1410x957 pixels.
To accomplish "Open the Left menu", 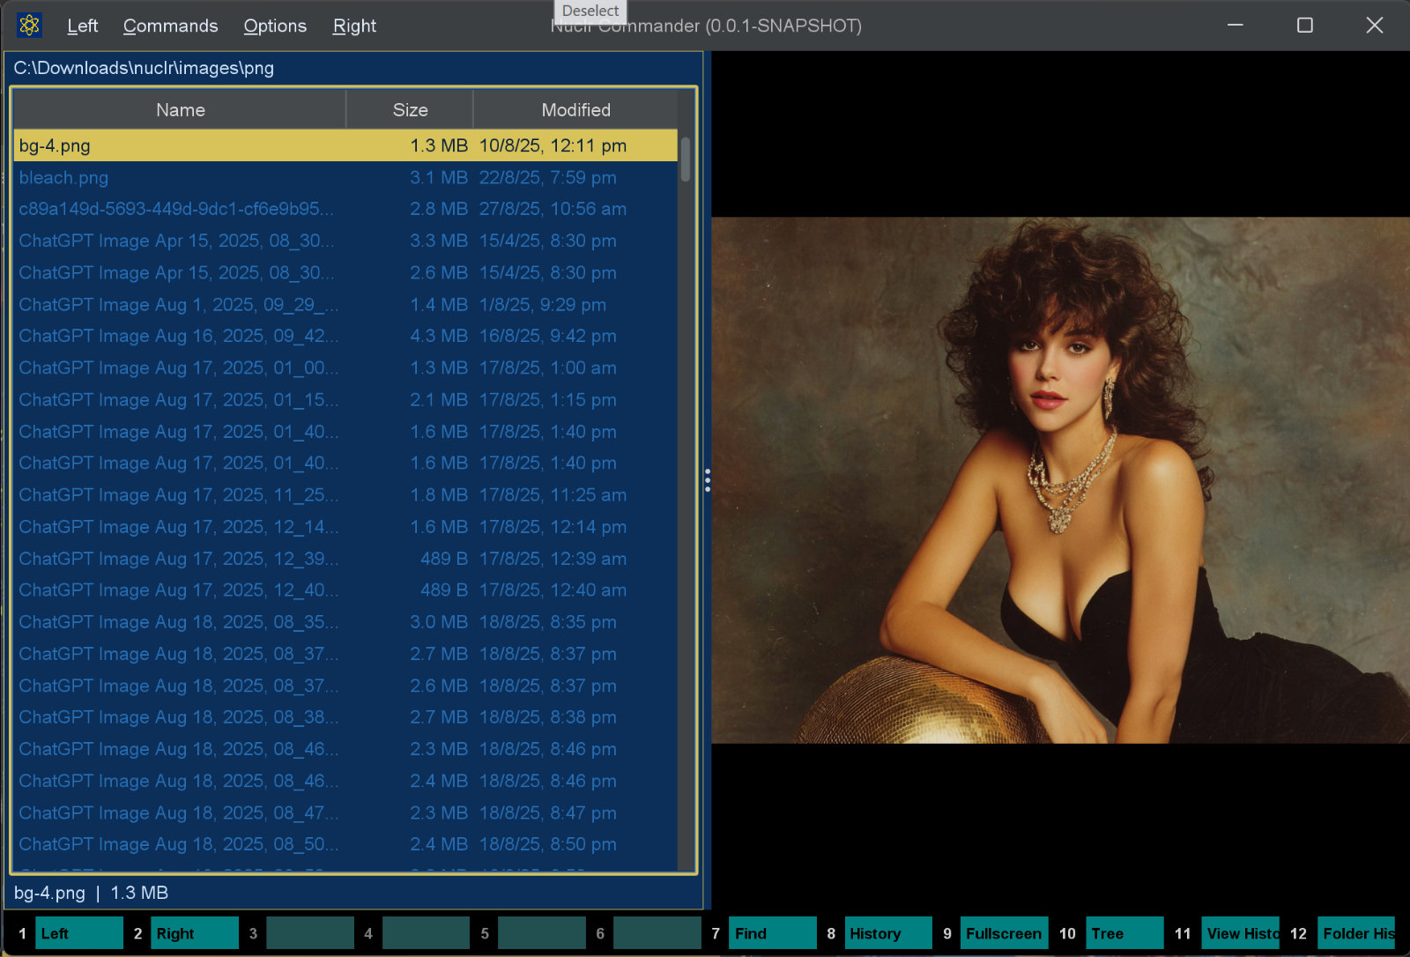I will point(82,26).
